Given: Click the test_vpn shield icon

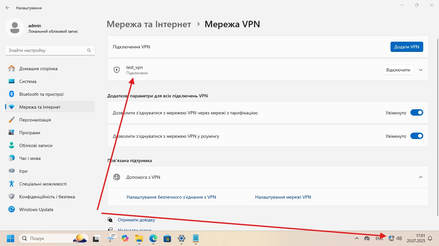Looking at the screenshot, I should (x=117, y=70).
